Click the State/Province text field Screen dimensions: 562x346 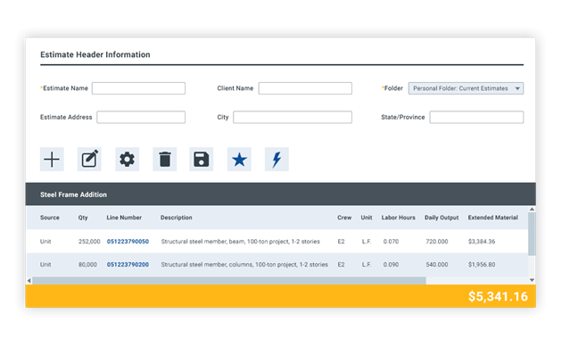[x=476, y=117]
